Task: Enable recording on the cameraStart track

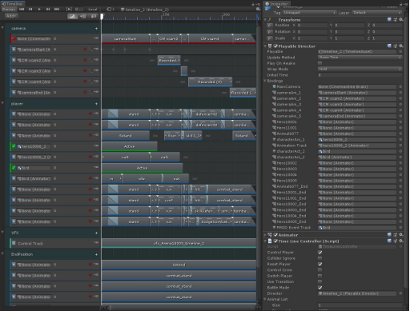Action: (x=85, y=50)
